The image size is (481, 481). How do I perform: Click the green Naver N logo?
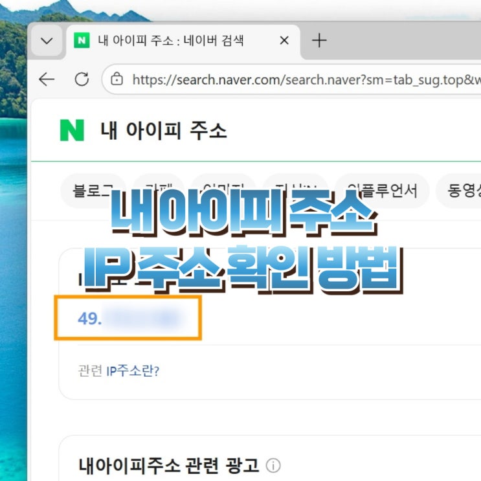[x=72, y=130]
